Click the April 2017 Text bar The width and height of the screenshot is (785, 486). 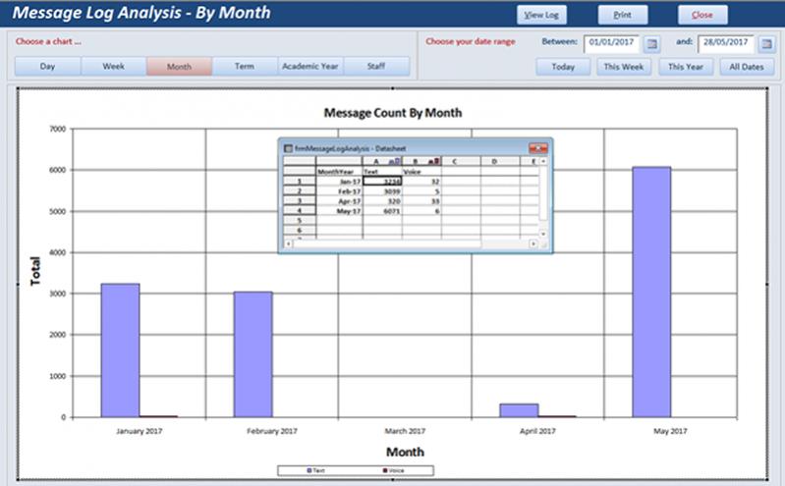coord(519,410)
